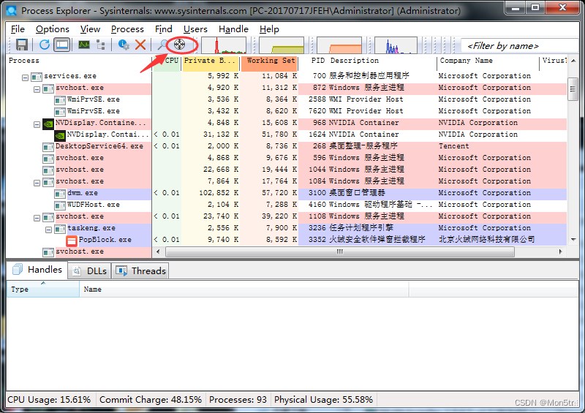Click the vertical scrollbar down arrow
Image resolution: width=585 pixels, height=413 pixels.
point(573,240)
